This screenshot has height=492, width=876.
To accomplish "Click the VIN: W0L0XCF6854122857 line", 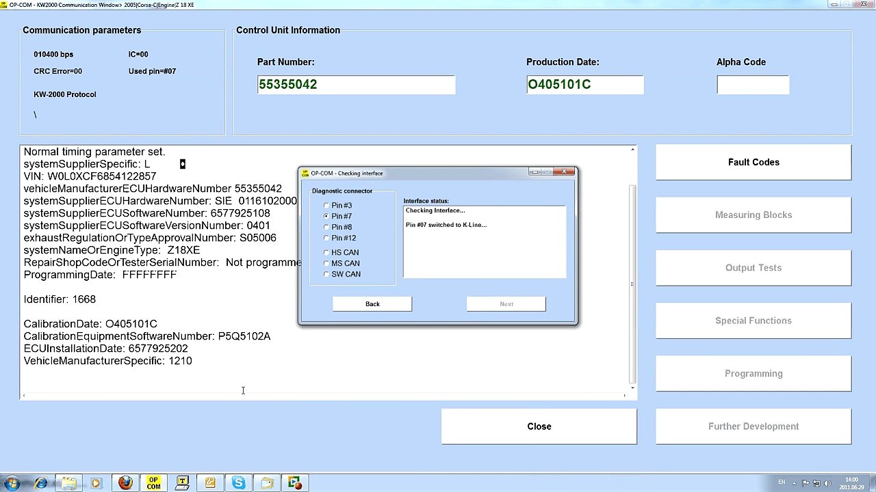I will pyautogui.click(x=90, y=176).
